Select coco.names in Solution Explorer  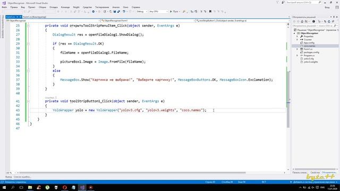click(309, 46)
